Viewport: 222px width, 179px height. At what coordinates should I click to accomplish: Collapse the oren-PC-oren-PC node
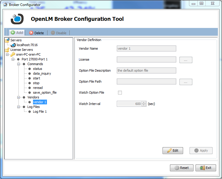(x=7, y=54)
